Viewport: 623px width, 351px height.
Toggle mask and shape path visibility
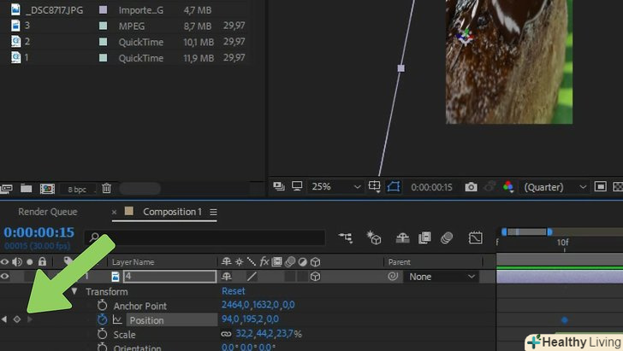(395, 186)
